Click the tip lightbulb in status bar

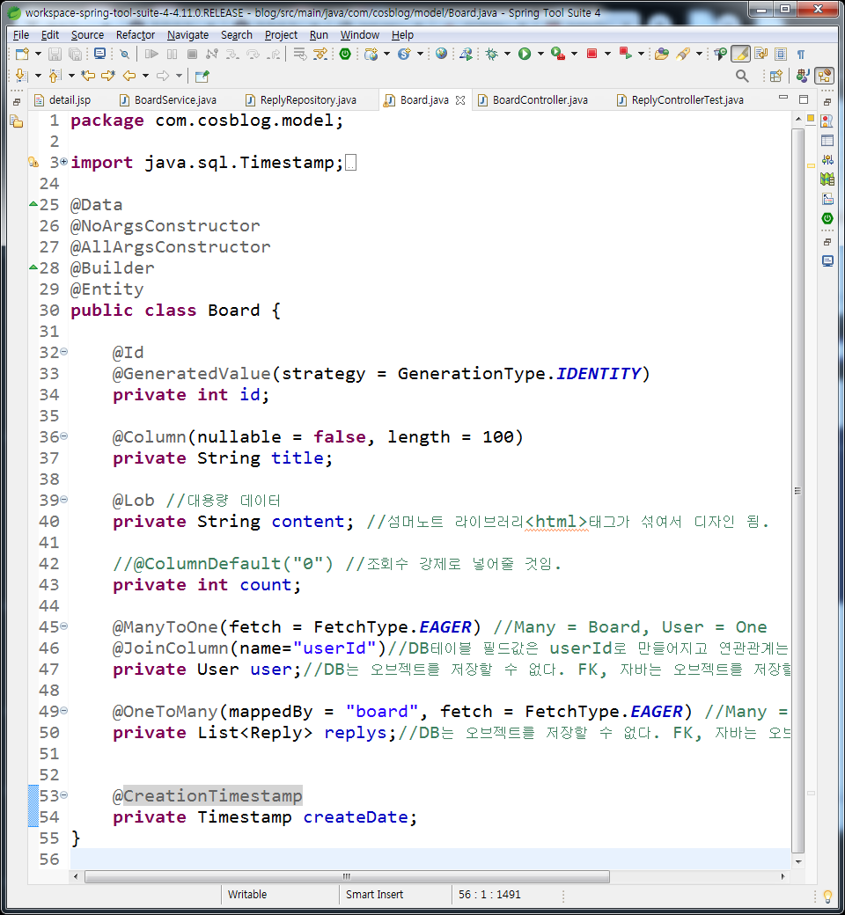(827, 896)
